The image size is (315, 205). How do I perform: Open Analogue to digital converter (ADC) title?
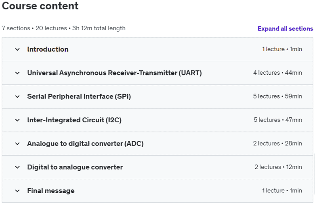85,144
